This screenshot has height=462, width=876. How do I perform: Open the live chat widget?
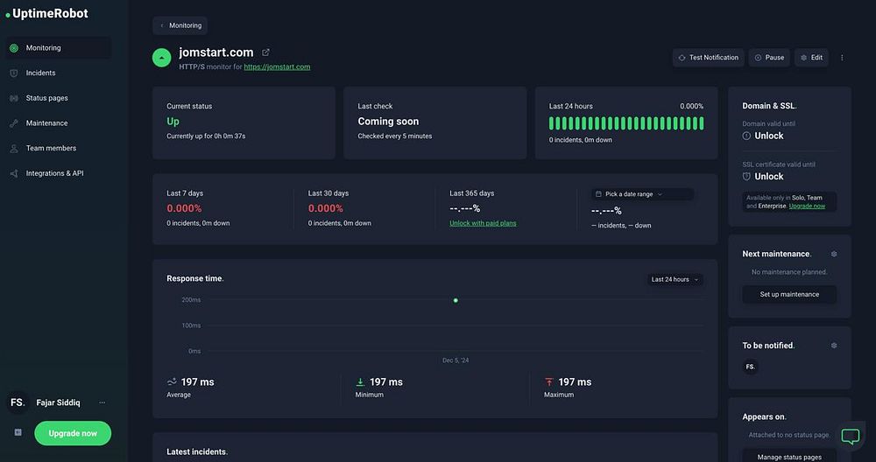click(x=851, y=436)
